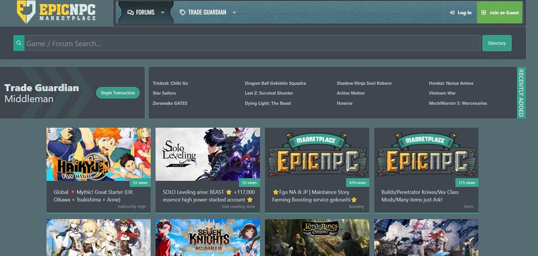538x256 pixels.
Task: Open the anime airship group thumbnail
Action: pyautogui.click(x=426, y=238)
